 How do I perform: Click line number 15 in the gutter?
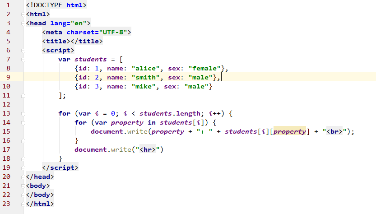coord(6,131)
